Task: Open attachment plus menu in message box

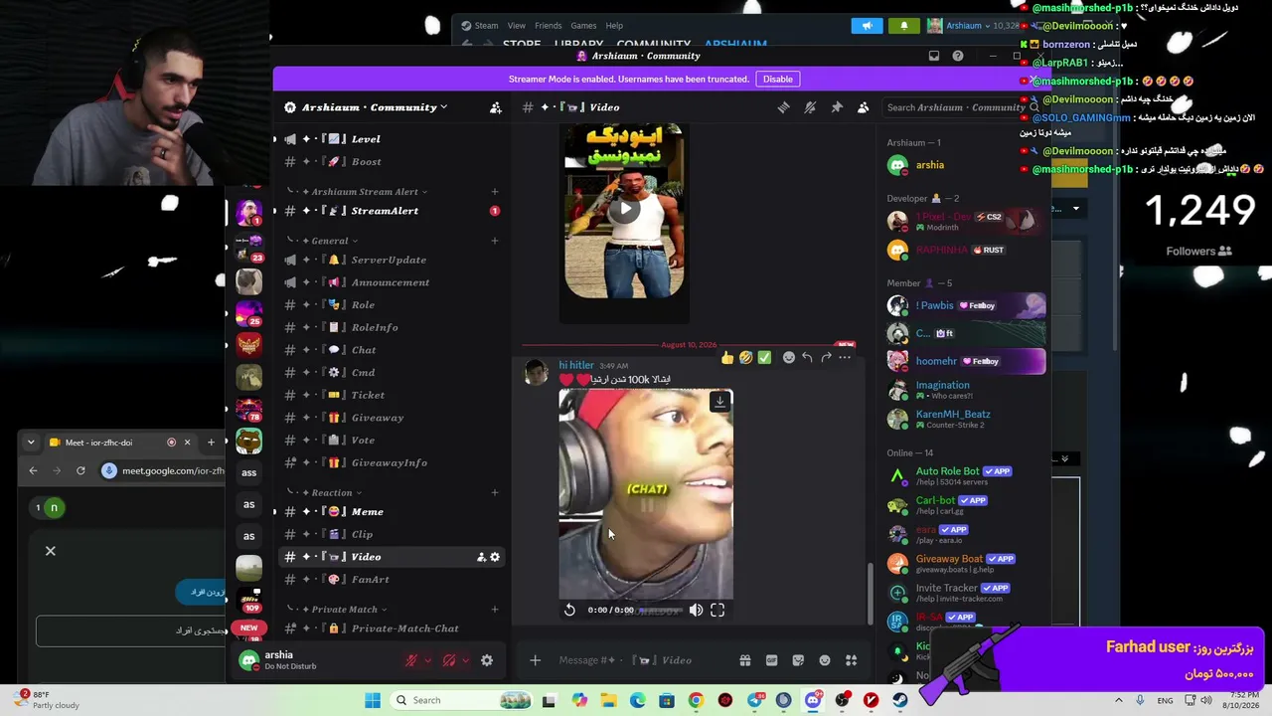Action: [535, 660]
